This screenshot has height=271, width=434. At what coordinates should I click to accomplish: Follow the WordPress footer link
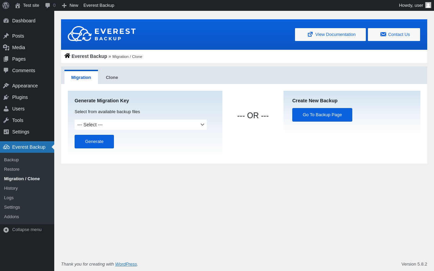tap(126, 264)
